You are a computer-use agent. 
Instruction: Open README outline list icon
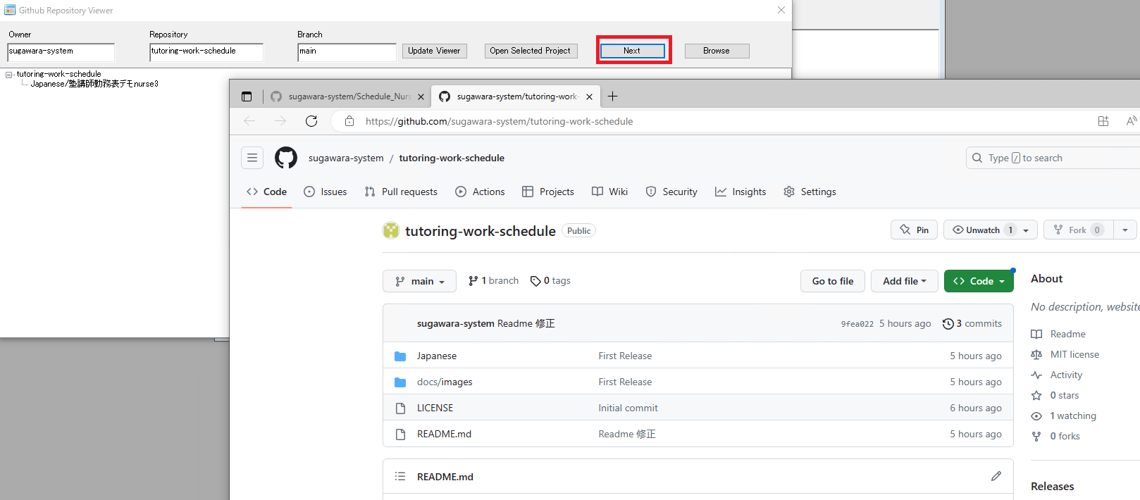pos(400,477)
